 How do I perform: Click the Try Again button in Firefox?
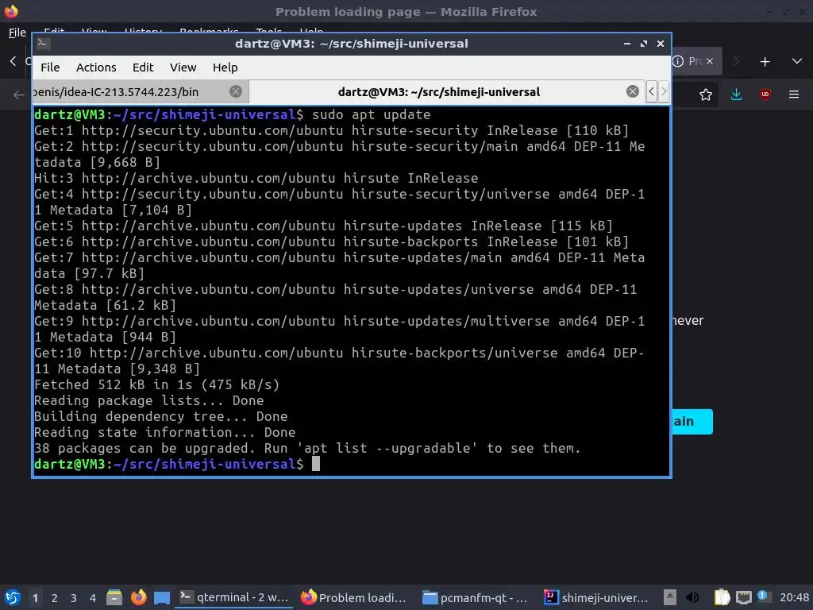coord(692,422)
